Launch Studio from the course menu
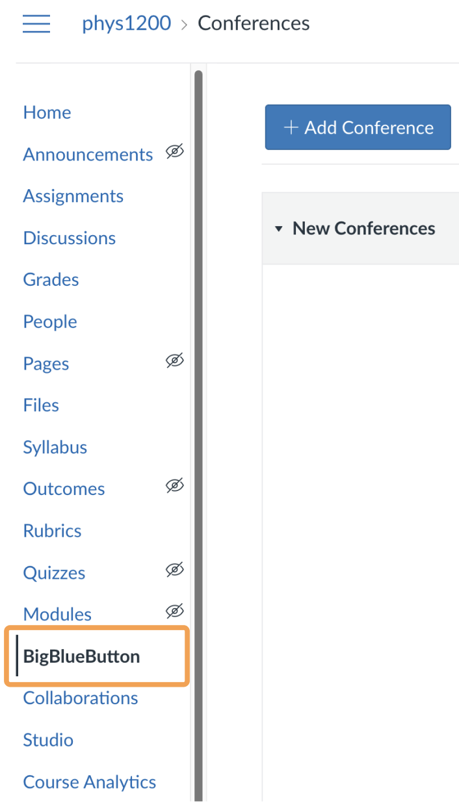The width and height of the screenshot is (459, 803). point(47,739)
